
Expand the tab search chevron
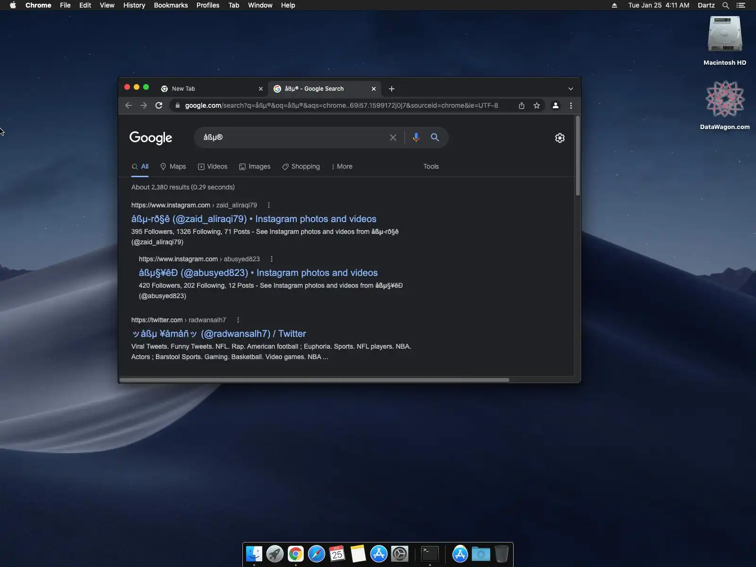pyautogui.click(x=571, y=89)
